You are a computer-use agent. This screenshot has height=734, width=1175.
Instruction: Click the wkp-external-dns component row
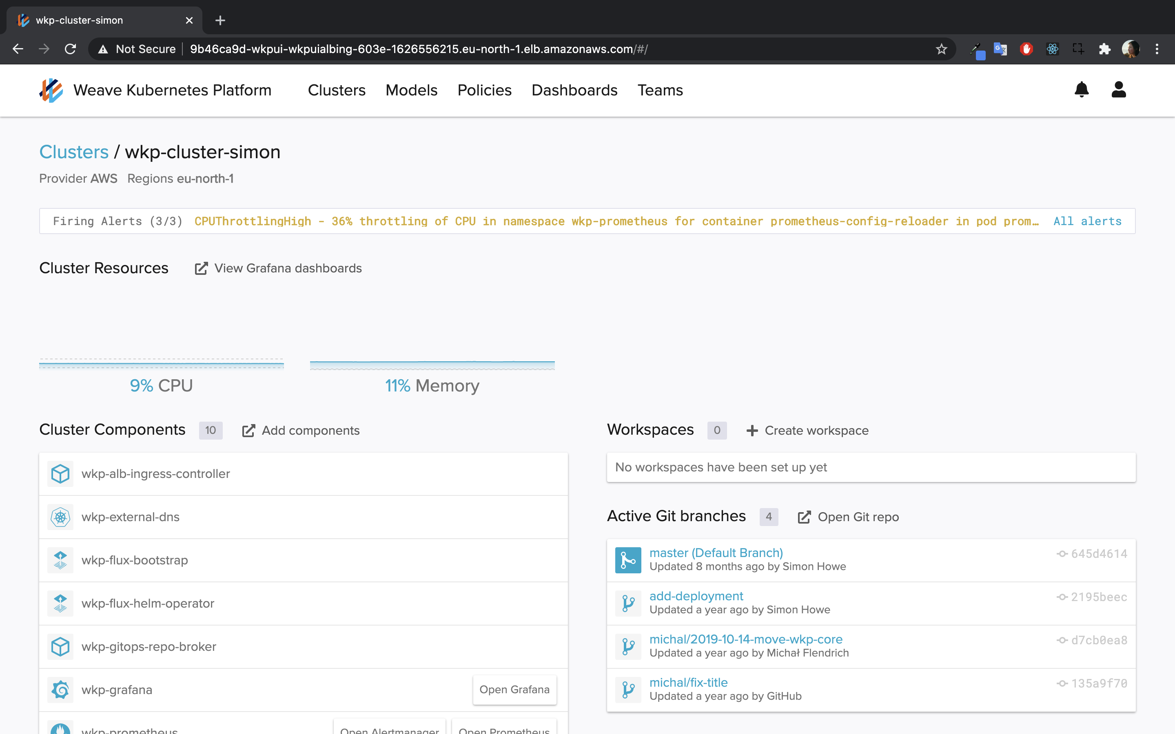pos(304,517)
